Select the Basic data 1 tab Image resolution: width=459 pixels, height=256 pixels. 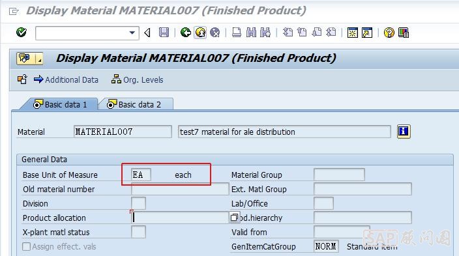(x=61, y=104)
